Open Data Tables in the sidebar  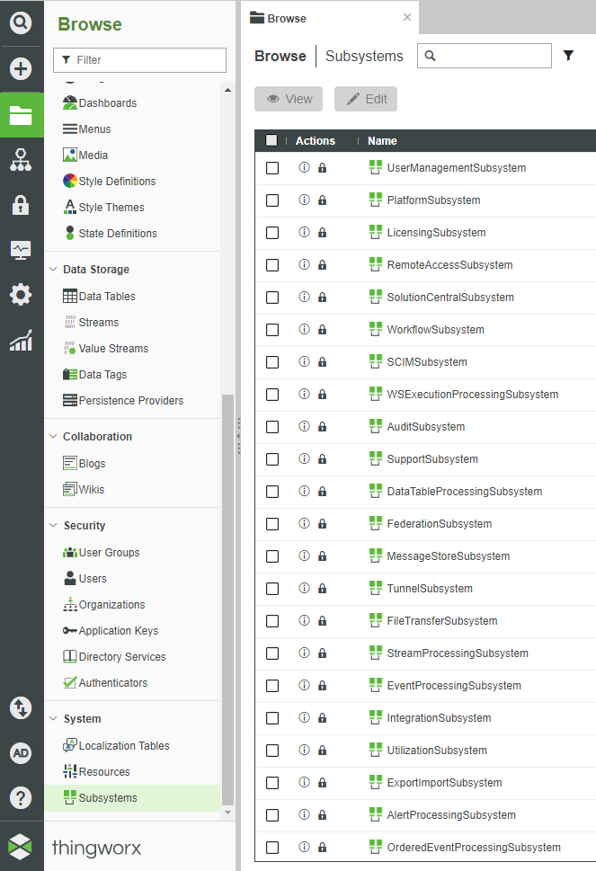106,297
